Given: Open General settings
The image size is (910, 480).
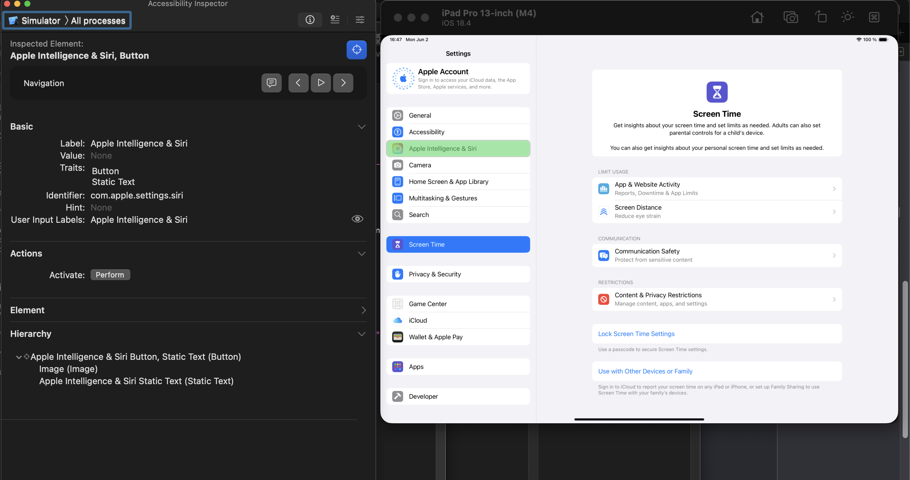Looking at the screenshot, I should pyautogui.click(x=458, y=115).
